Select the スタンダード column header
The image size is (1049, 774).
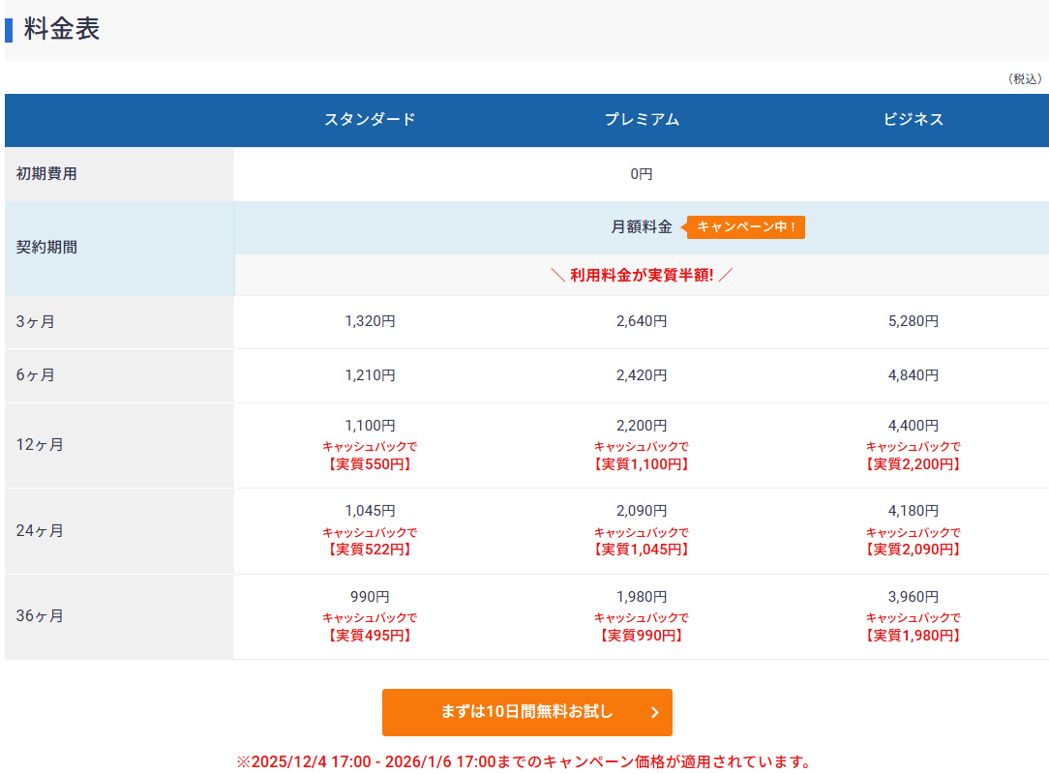[x=370, y=120]
